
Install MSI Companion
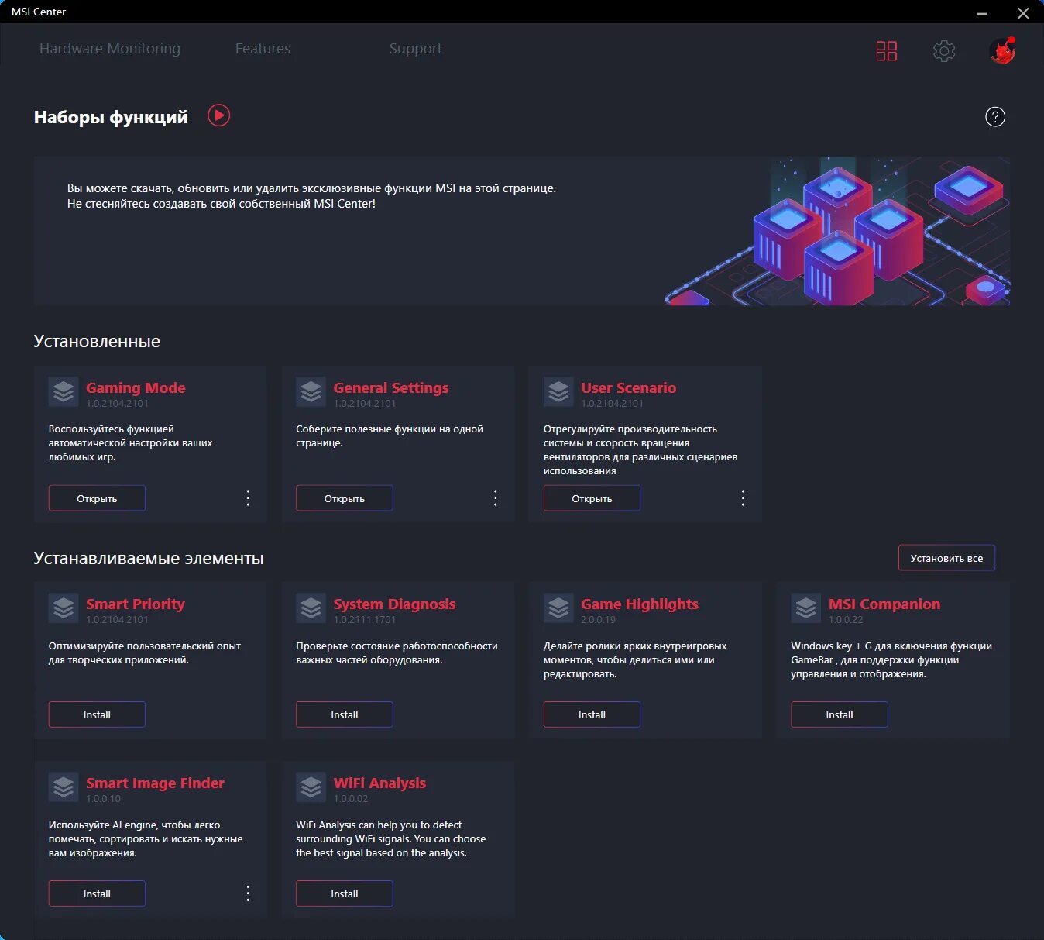tap(840, 714)
